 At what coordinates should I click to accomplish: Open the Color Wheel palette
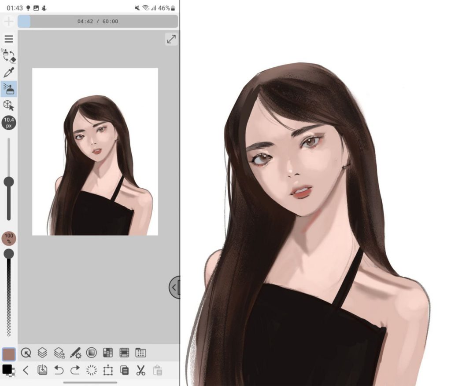click(x=92, y=353)
